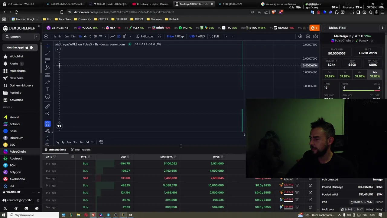Open the chart layout grid icon
387x218 pixels.
point(159,36)
